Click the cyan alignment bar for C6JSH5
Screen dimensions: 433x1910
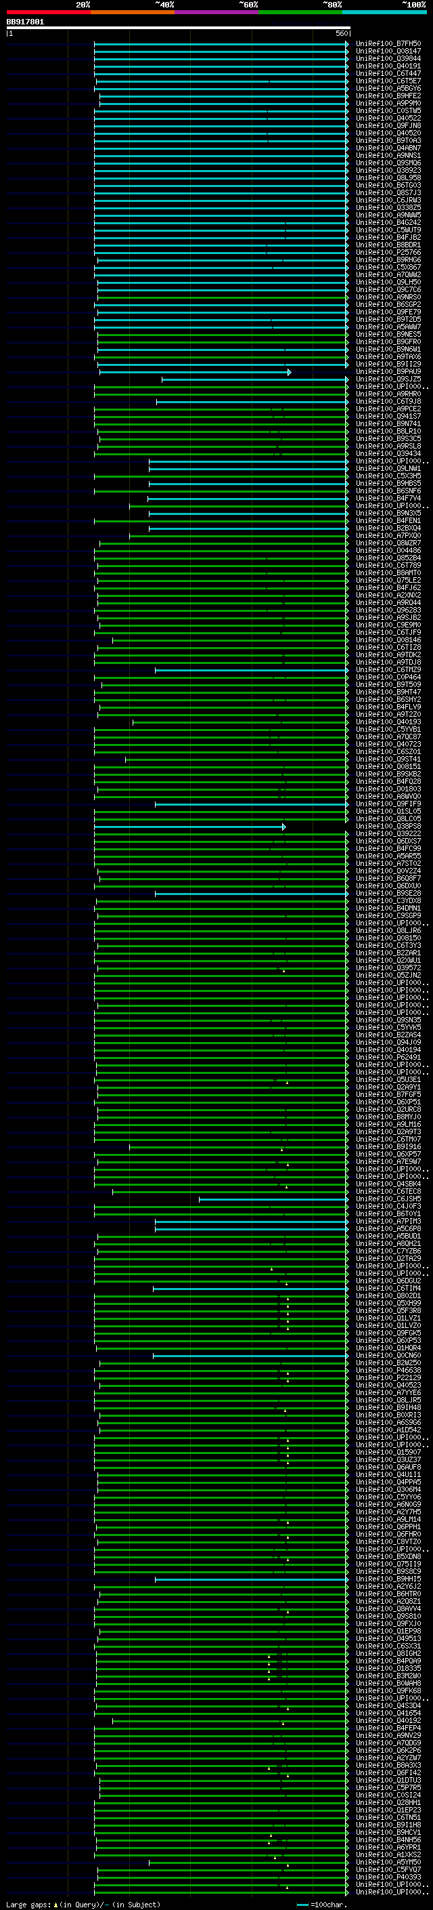point(273,1199)
